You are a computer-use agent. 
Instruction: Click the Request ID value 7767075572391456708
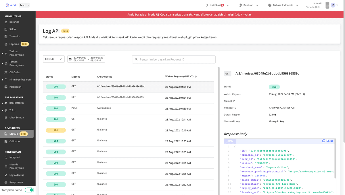[x=281, y=108]
